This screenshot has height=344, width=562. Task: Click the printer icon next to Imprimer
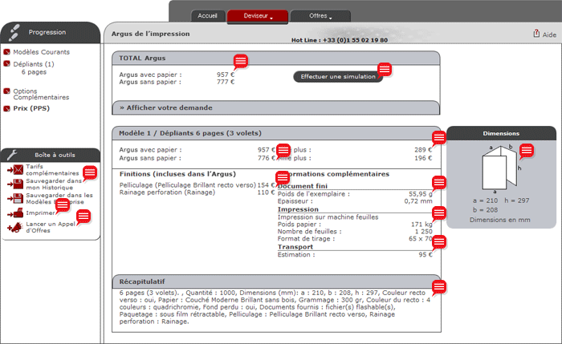[15, 213]
